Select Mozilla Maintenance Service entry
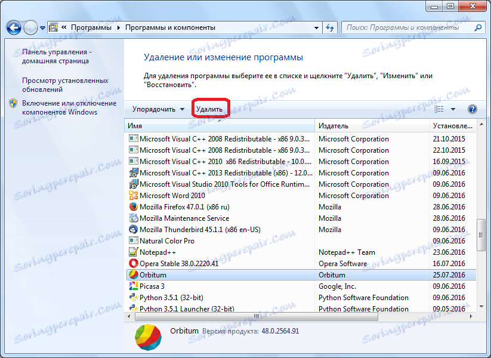The width and height of the screenshot is (491, 358). 301,218
